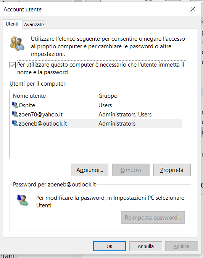Screen dimensions: 203x258
Task: Click the Administrators cell for zoeneb@outlook.it
Action: click(117, 124)
